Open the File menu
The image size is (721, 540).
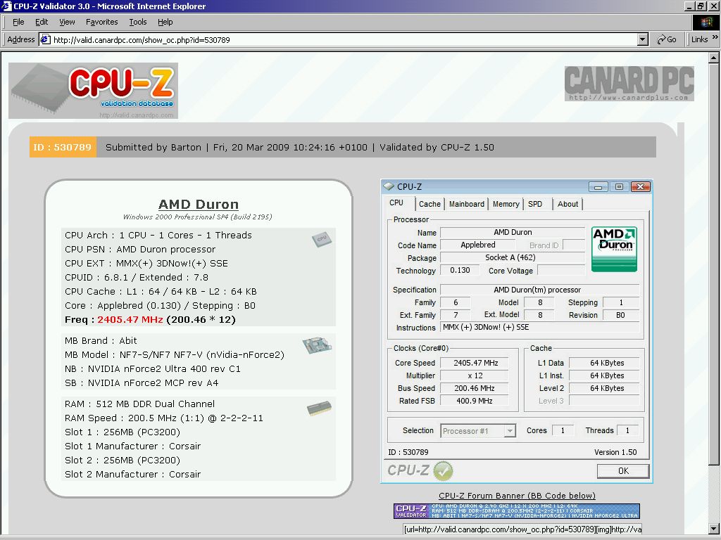(18, 22)
